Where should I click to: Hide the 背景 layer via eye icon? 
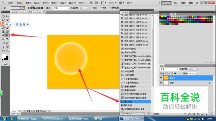point(161,83)
